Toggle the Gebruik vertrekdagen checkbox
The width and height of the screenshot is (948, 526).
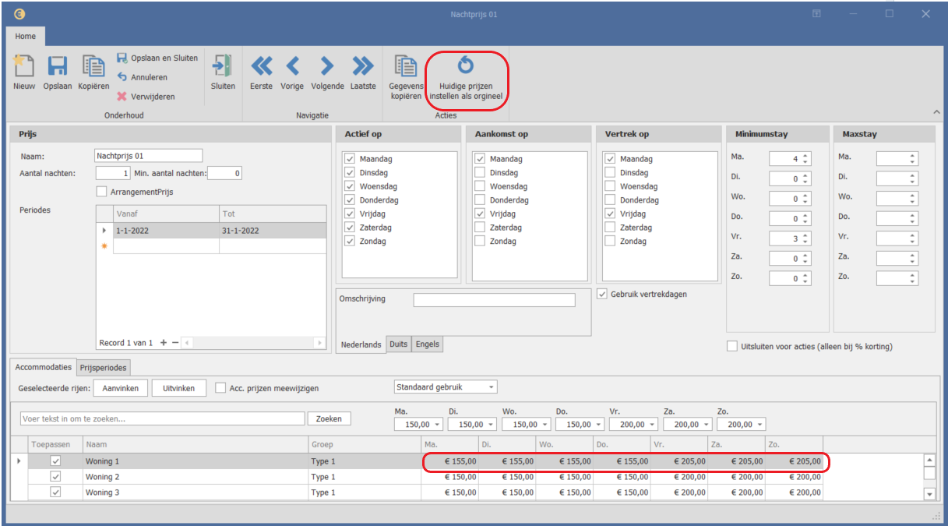pyautogui.click(x=602, y=295)
